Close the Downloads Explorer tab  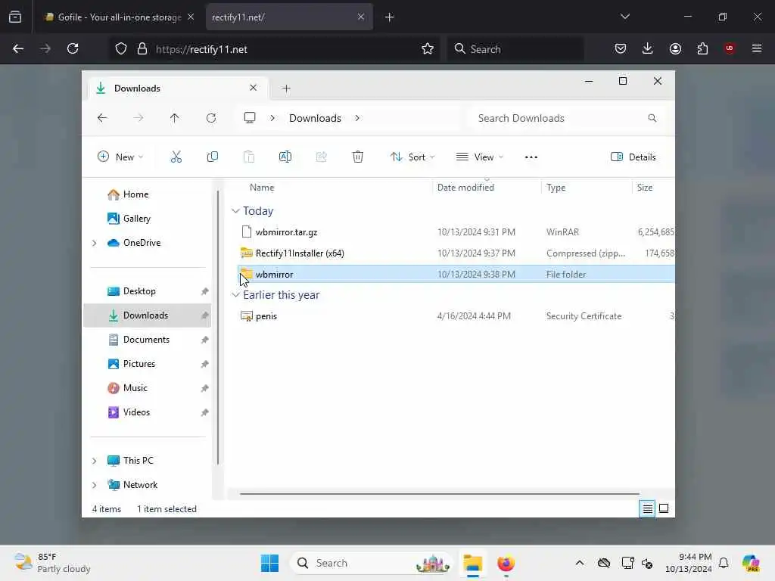coord(253,88)
